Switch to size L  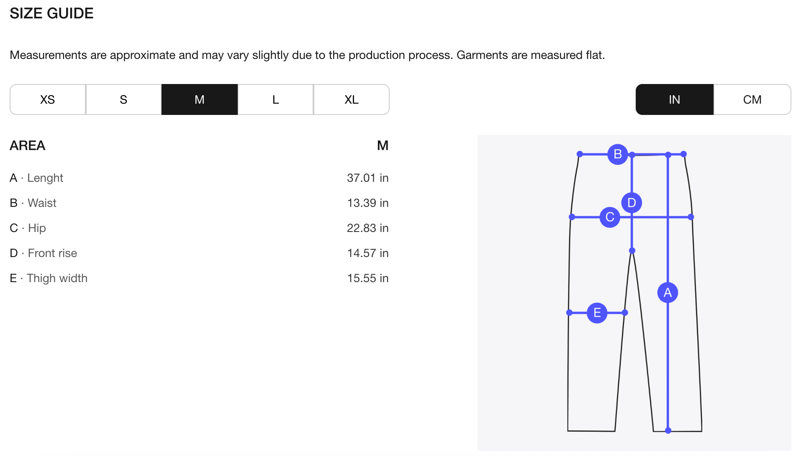[275, 99]
